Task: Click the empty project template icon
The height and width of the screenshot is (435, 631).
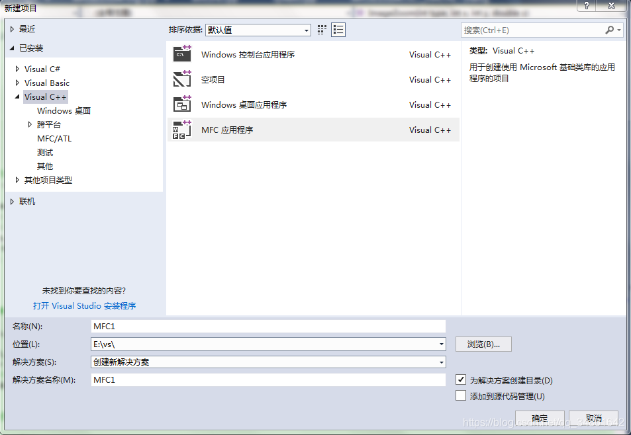Action: (x=182, y=79)
